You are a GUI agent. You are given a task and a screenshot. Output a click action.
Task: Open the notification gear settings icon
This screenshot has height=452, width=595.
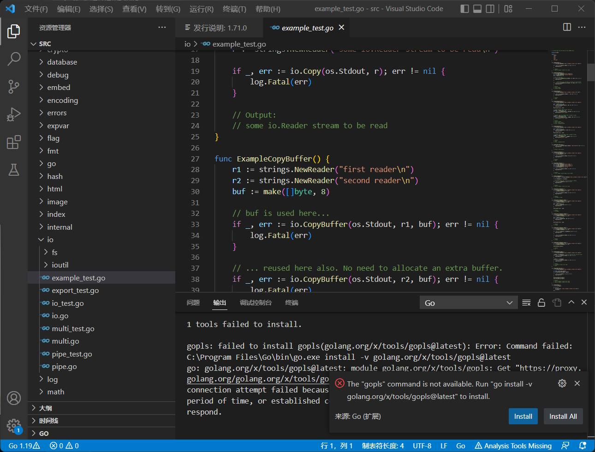(562, 383)
